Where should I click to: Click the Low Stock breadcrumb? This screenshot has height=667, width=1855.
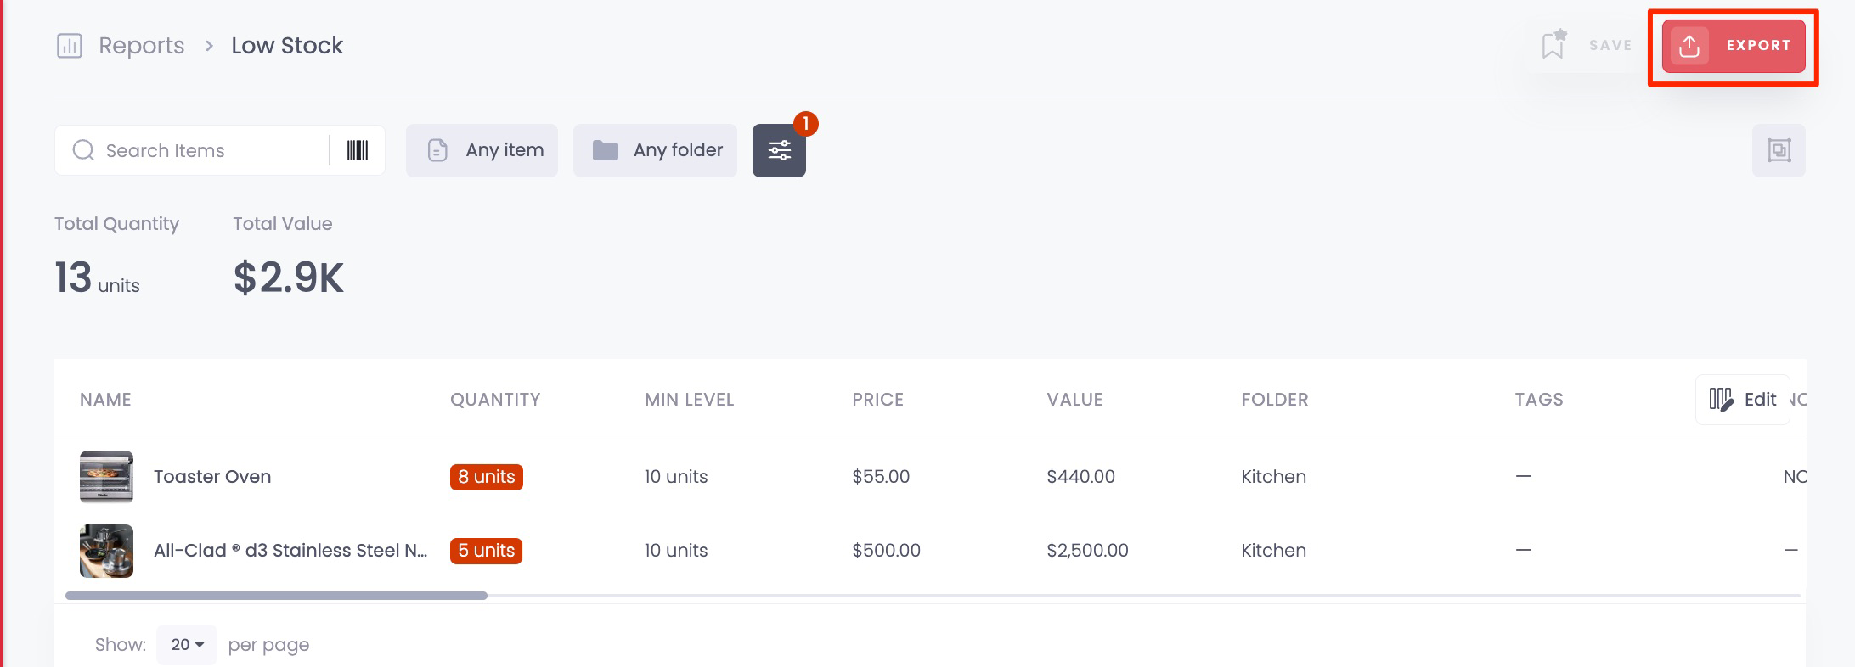[287, 45]
